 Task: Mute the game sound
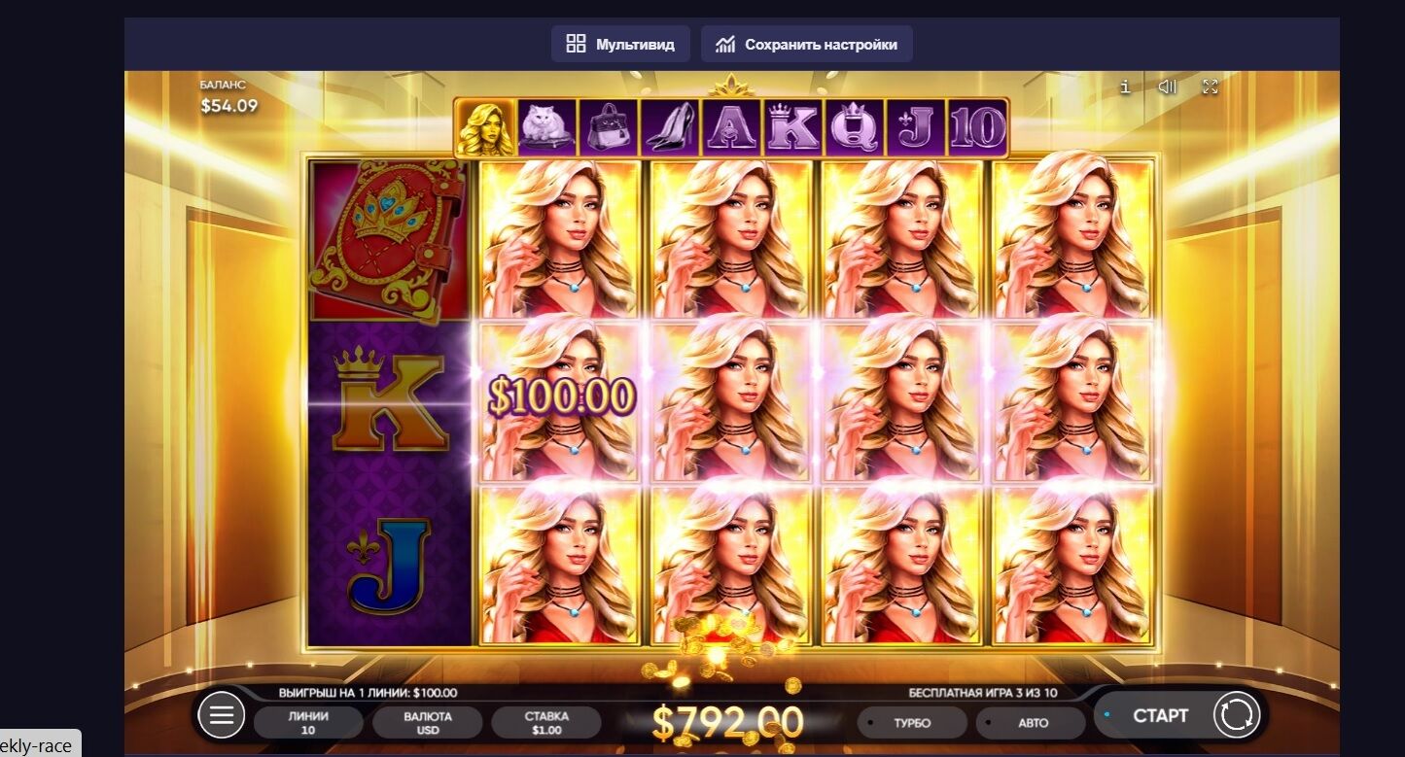point(1168,86)
